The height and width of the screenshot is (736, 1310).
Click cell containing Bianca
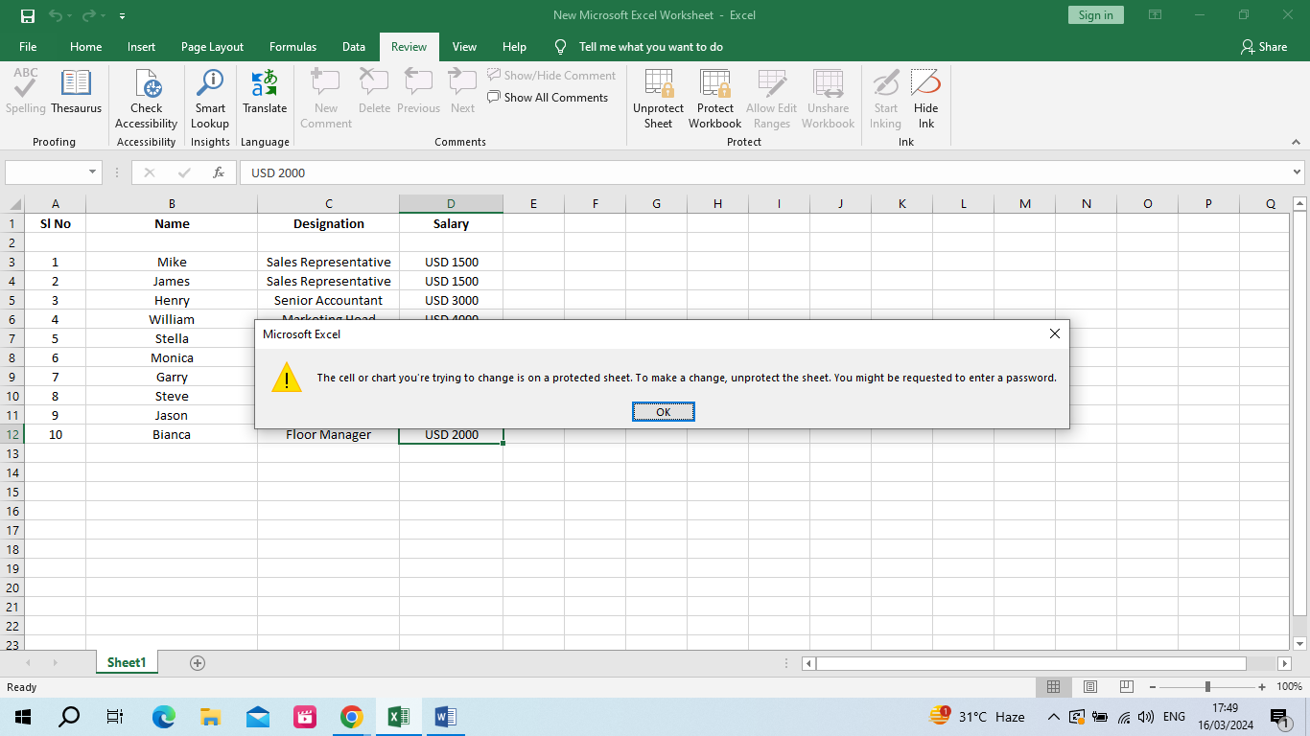(x=172, y=434)
